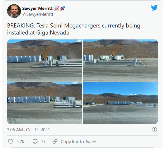Open the tweet info circle icon
This screenshot has width=165, height=148.
click(x=154, y=130)
